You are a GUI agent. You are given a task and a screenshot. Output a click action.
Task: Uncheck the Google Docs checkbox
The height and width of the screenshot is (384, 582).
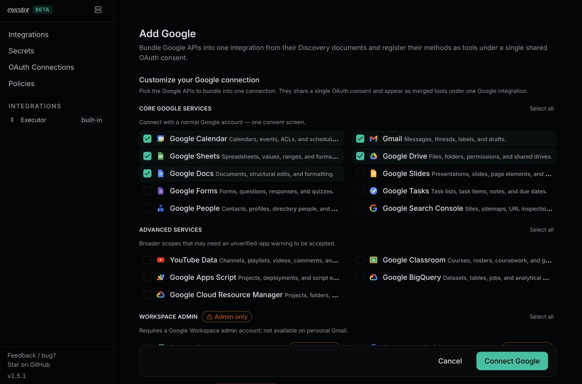coord(147,174)
